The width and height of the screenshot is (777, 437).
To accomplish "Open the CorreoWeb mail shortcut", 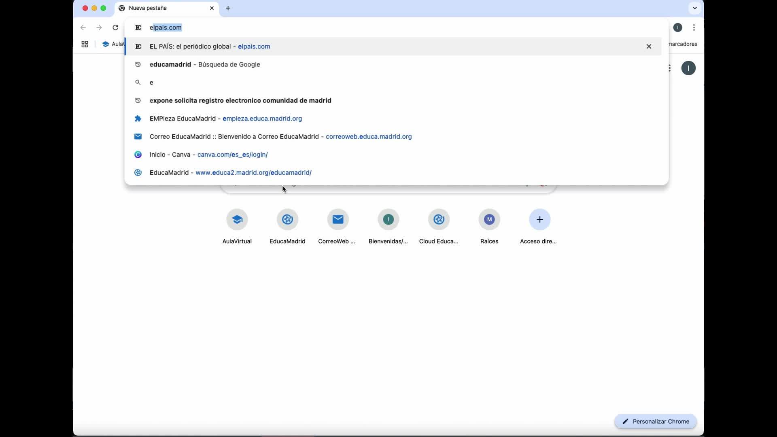I will tap(338, 219).
